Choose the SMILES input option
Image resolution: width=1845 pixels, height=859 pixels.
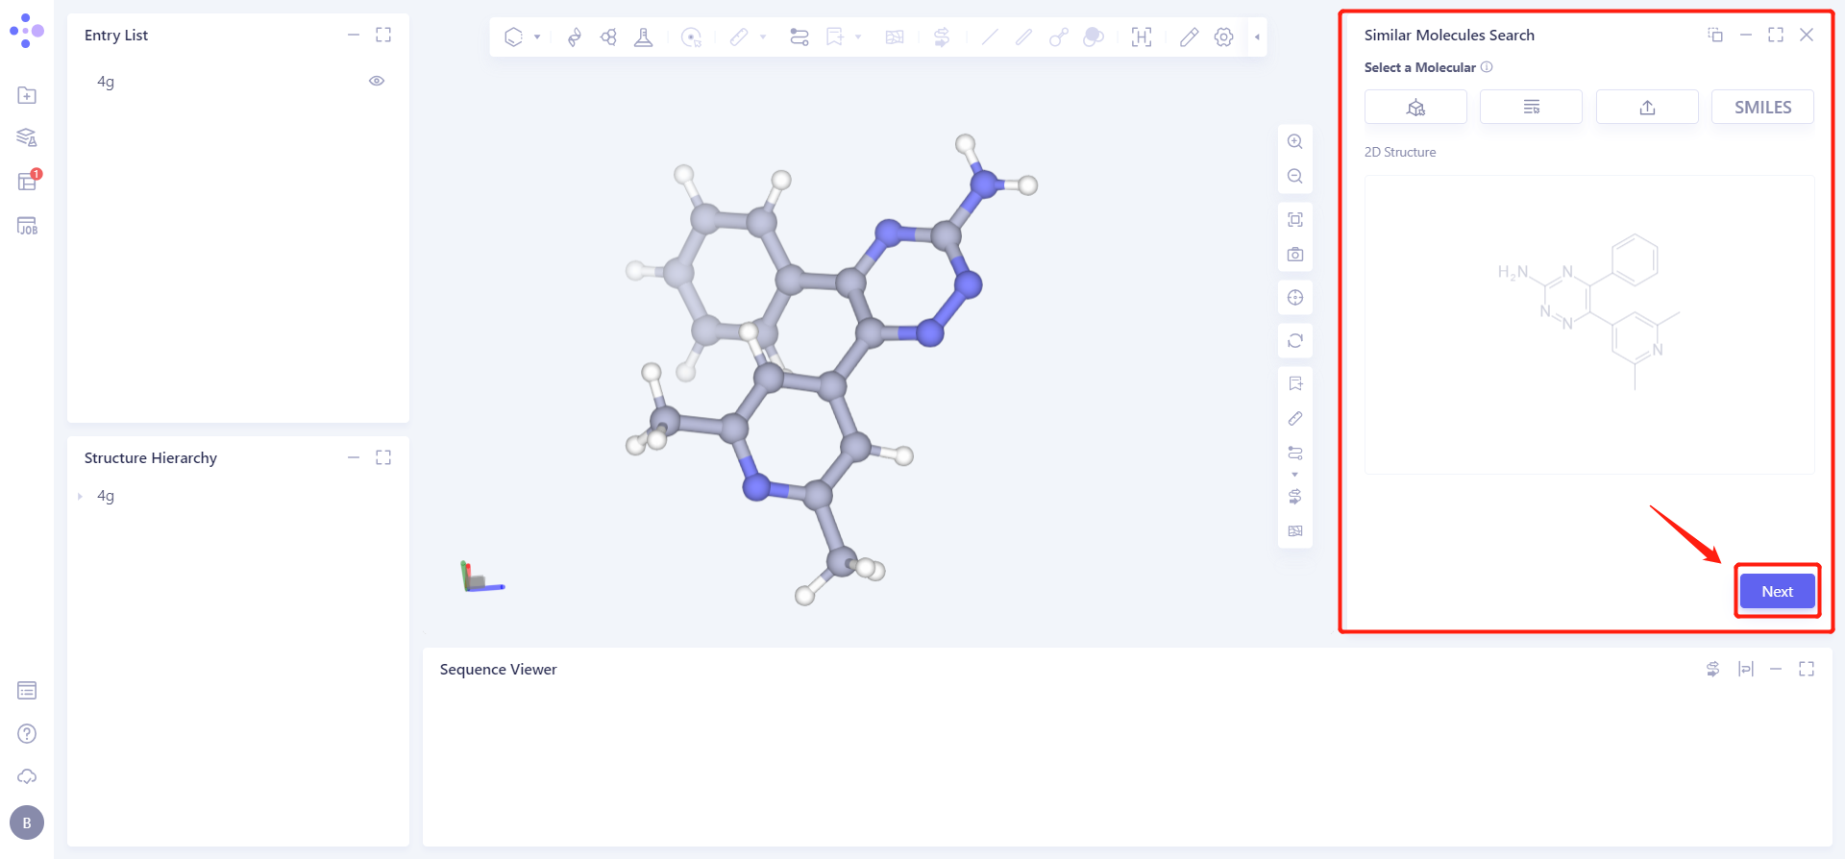click(x=1762, y=107)
